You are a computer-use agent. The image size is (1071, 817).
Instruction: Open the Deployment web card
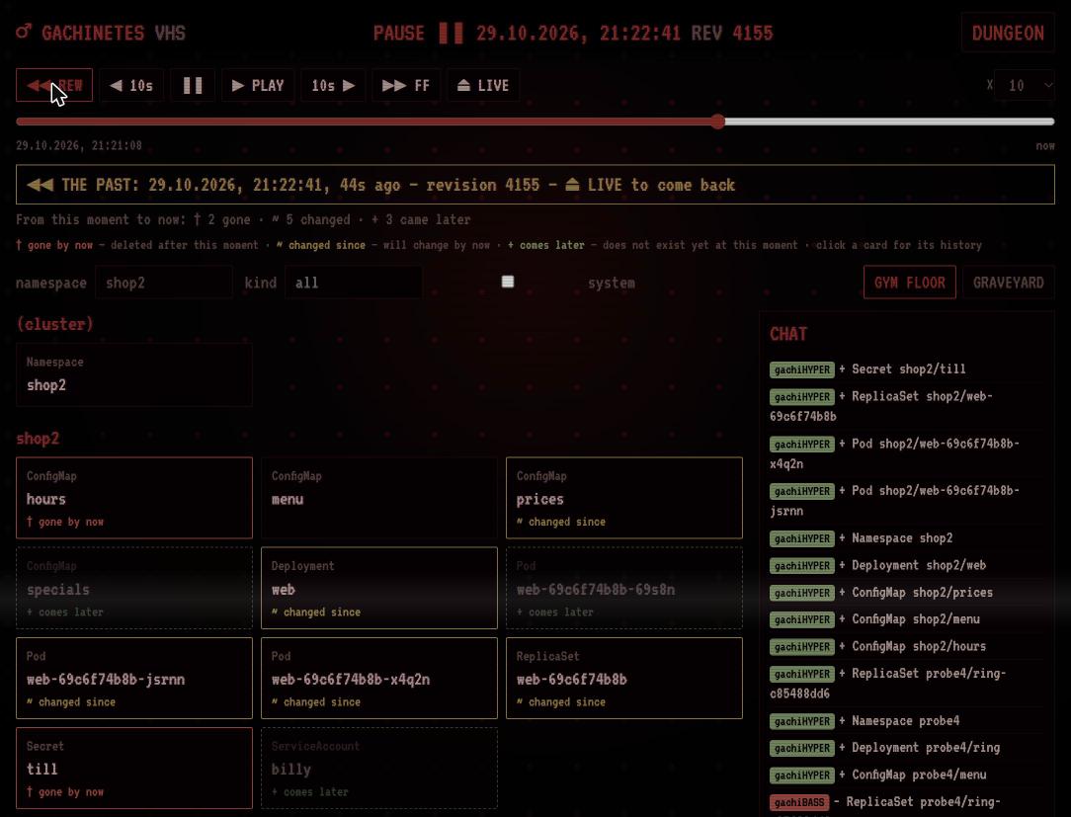point(379,588)
